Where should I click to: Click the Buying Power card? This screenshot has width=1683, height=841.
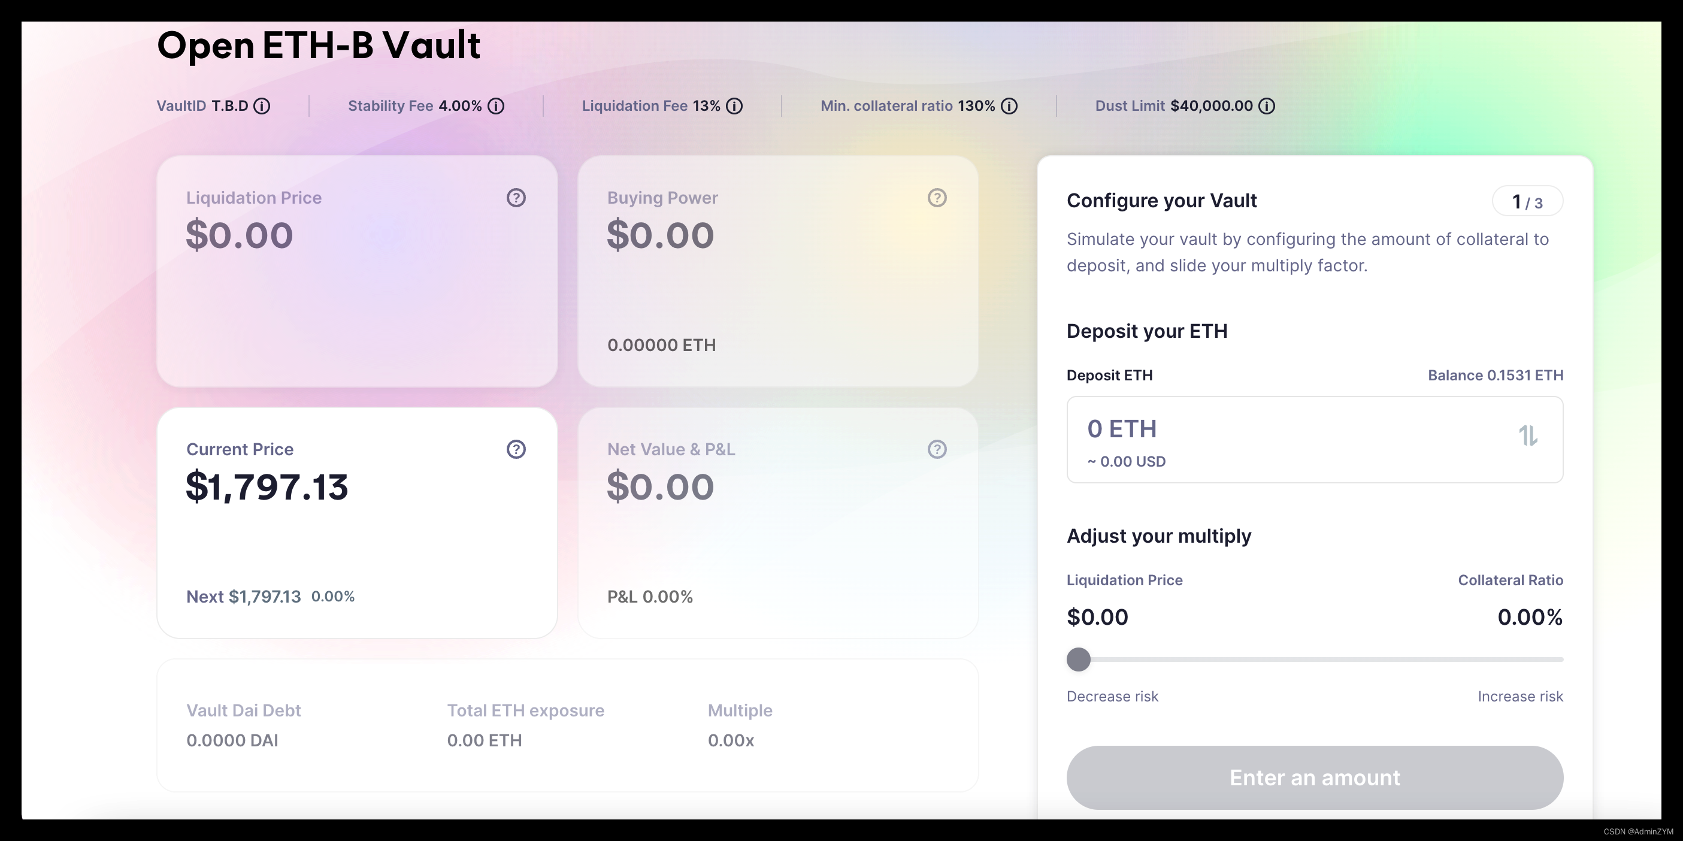[x=777, y=288]
